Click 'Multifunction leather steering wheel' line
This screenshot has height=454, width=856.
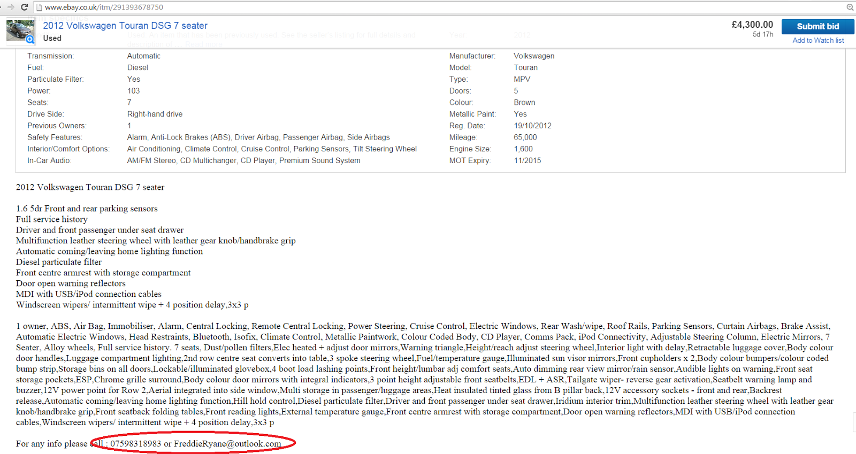pyautogui.click(x=156, y=241)
